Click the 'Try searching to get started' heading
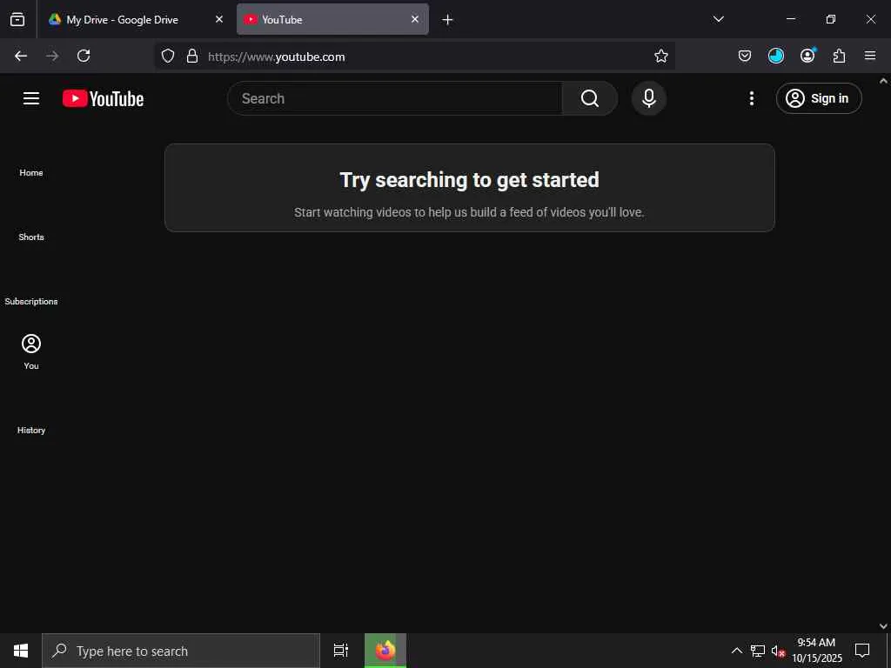The image size is (891, 668). [x=469, y=180]
